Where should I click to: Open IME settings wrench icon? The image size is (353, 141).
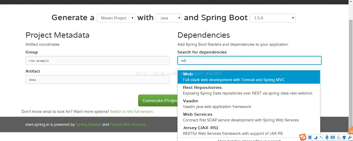click(x=350, y=137)
